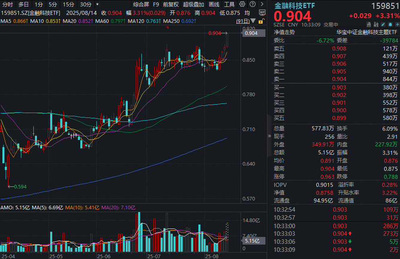Image resolution: width=400 pixels, height=259 pixels.
Task: Switch to the 分时 chart tab
Action: pos(8,4)
